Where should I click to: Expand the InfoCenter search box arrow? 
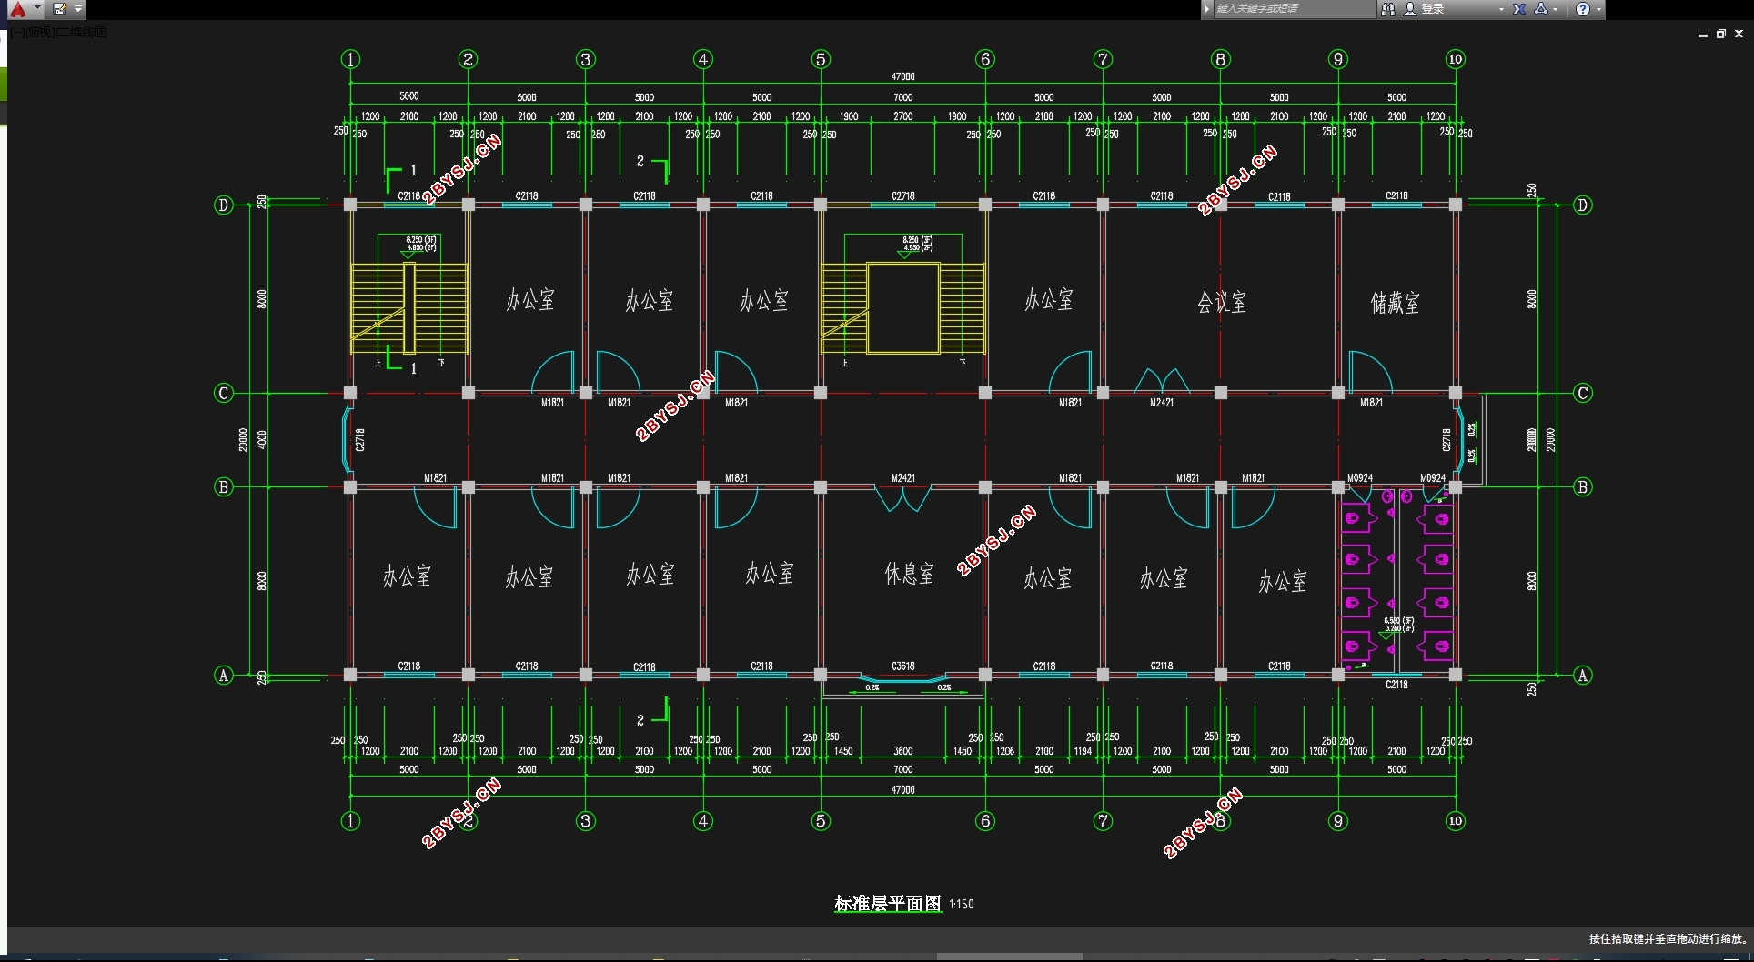[1207, 9]
